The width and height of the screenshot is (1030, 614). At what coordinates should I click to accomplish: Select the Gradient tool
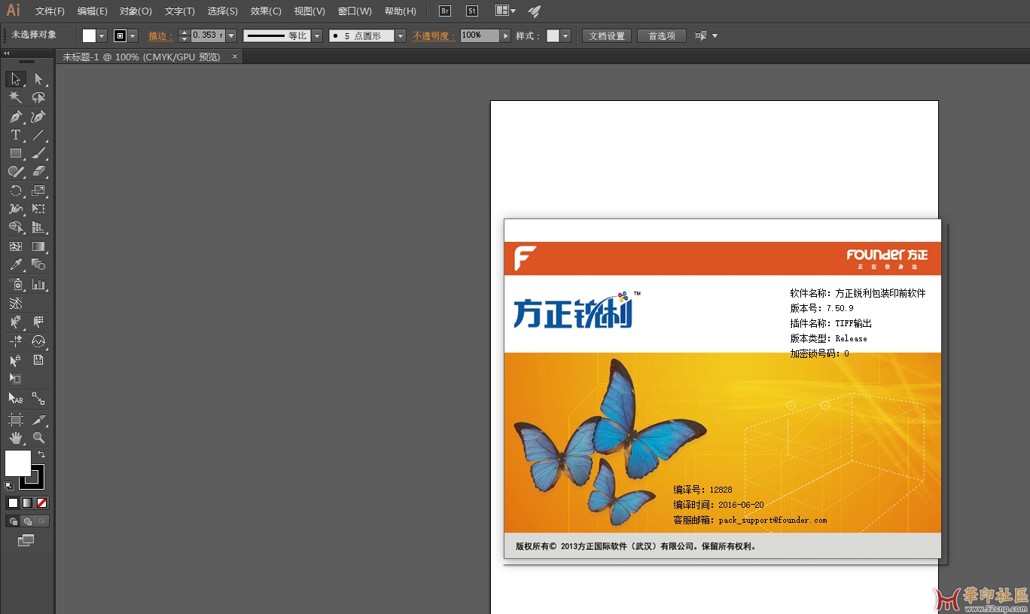tap(38, 246)
